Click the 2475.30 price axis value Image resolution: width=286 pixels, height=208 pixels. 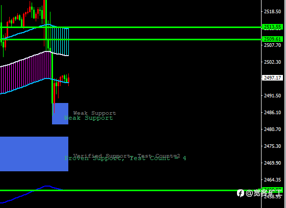click(x=273, y=146)
